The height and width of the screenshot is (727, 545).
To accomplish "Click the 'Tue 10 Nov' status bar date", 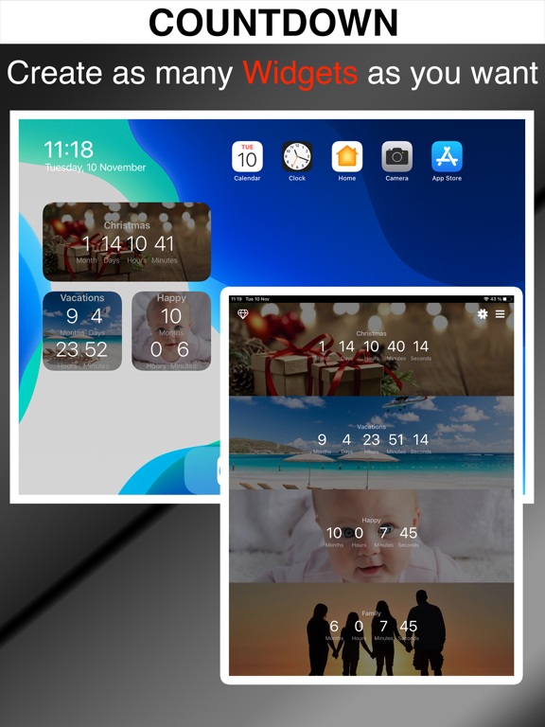I will pyautogui.click(x=257, y=299).
